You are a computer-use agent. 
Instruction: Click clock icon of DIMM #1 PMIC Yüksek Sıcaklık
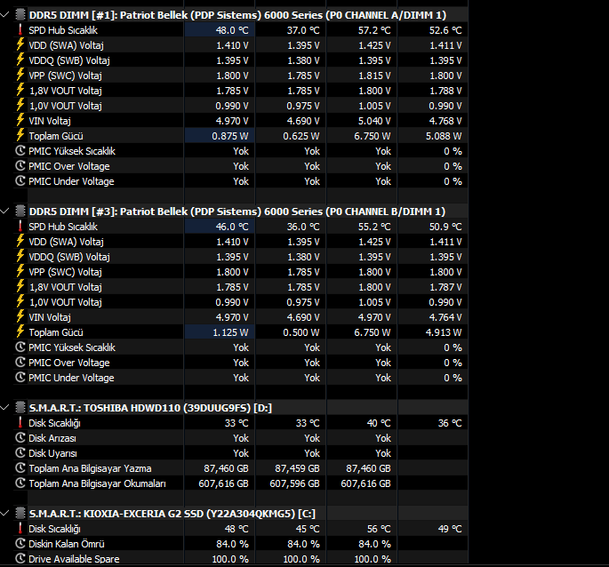20,151
